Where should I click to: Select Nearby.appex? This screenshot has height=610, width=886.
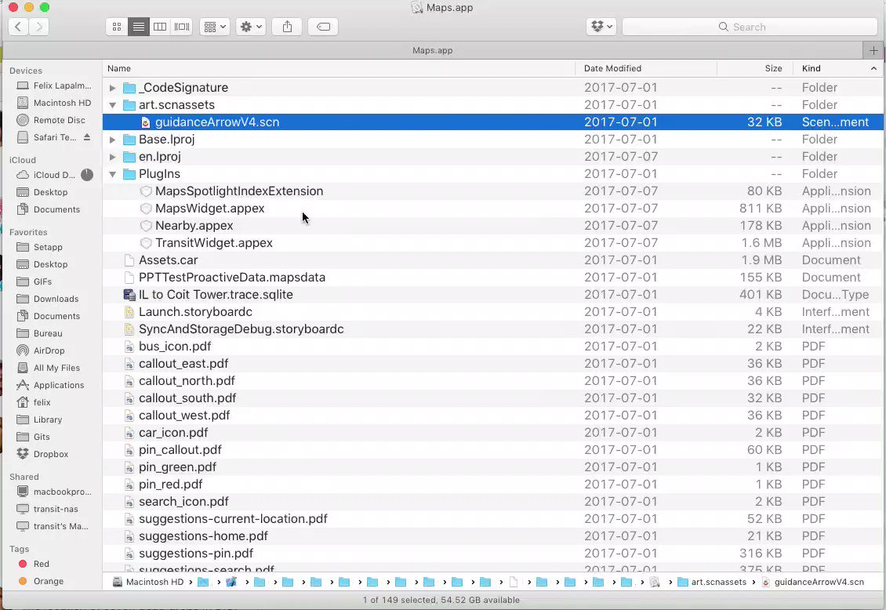[x=194, y=225]
